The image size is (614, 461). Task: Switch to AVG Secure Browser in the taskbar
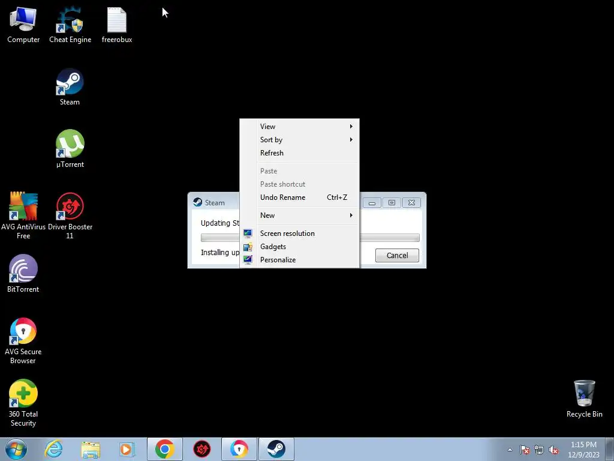tap(239, 449)
